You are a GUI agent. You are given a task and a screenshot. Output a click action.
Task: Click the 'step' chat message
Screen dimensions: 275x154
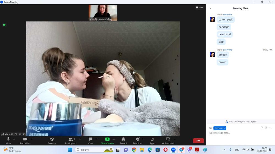pos(221,42)
